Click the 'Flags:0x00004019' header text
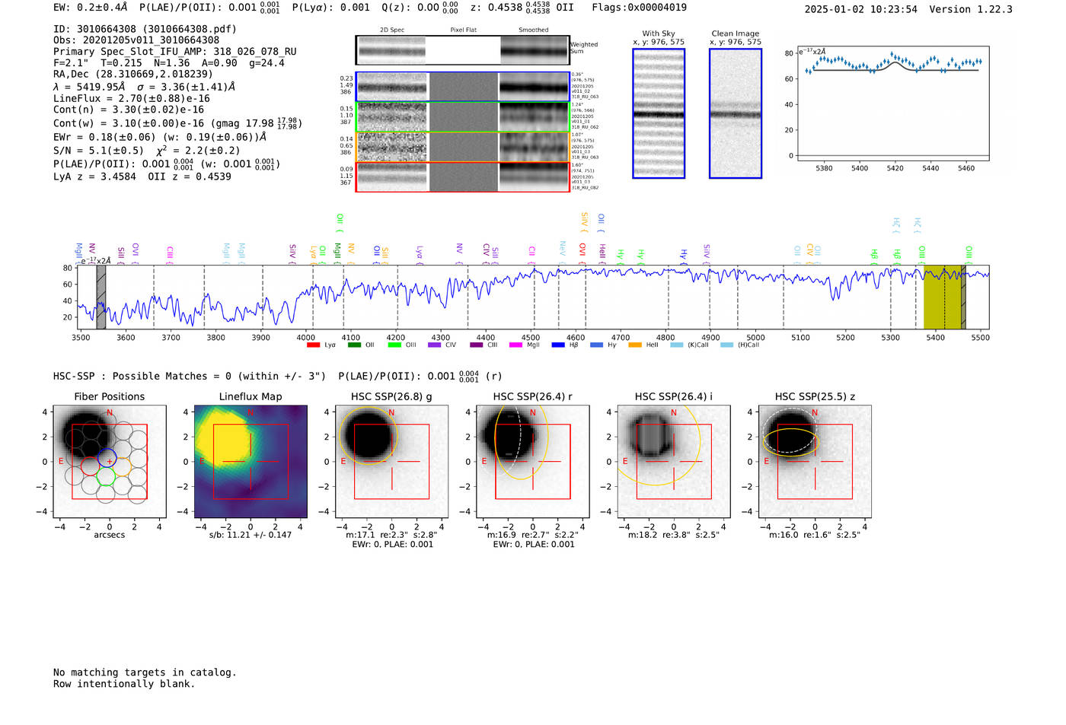This screenshot has width=1066, height=725. 640,8
